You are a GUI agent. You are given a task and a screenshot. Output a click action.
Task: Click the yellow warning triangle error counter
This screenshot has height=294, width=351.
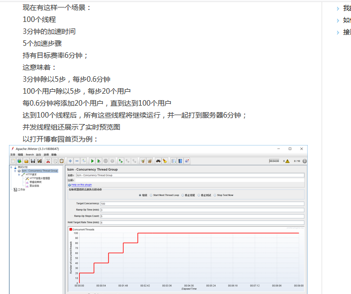point(287,161)
